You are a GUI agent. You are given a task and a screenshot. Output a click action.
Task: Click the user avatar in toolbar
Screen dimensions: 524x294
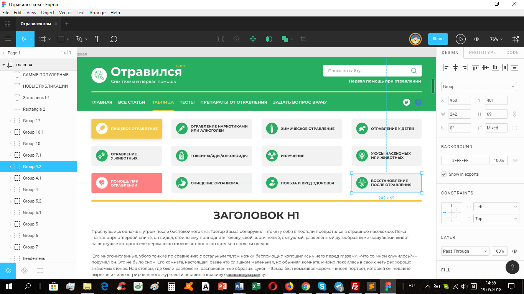(415, 39)
